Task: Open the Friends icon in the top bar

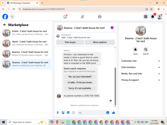Action: click(x=82, y=17)
